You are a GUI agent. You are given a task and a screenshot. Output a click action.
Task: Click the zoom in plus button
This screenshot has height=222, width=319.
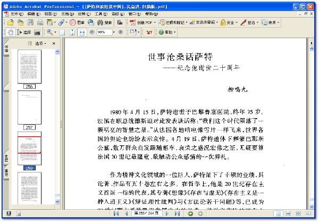[121, 32]
